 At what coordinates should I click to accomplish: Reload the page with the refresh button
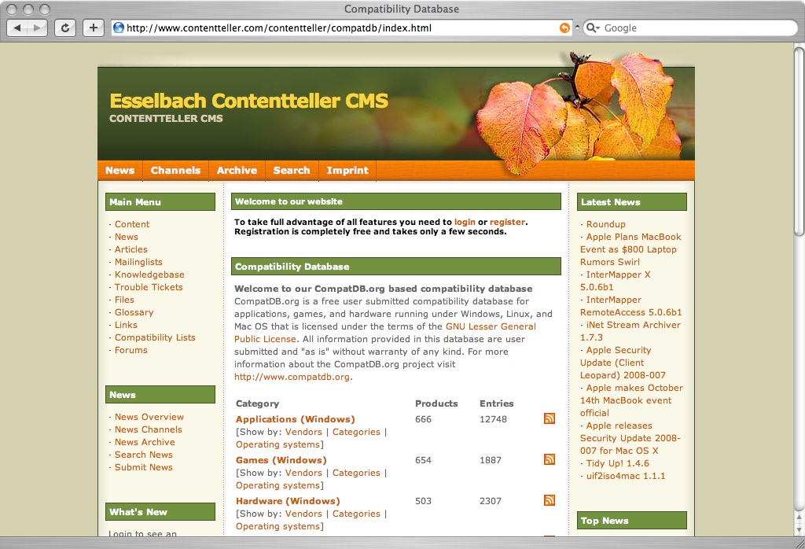click(x=65, y=28)
